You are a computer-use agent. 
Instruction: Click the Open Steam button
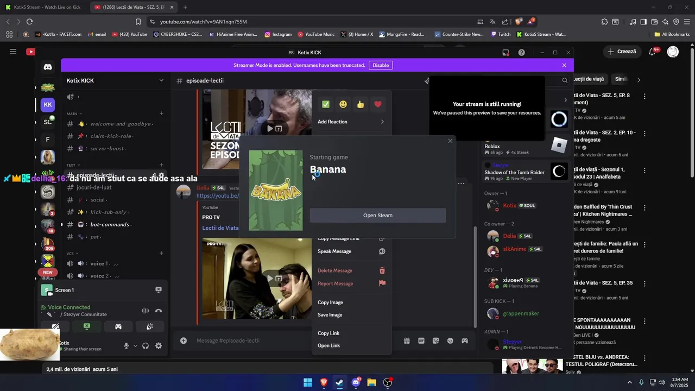click(378, 216)
